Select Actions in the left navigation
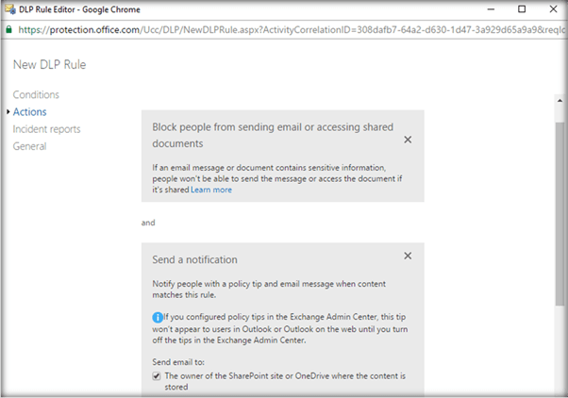The height and width of the screenshot is (398, 568). click(x=29, y=112)
